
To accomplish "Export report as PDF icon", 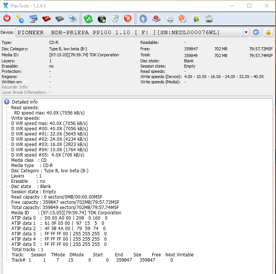I will [47, 19].
